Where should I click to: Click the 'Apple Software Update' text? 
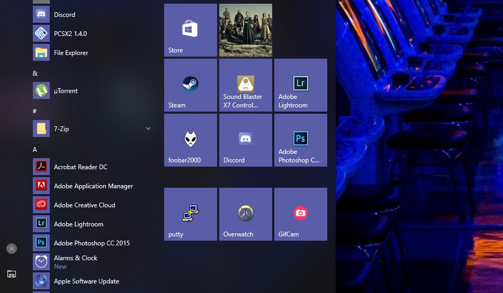coord(86,281)
